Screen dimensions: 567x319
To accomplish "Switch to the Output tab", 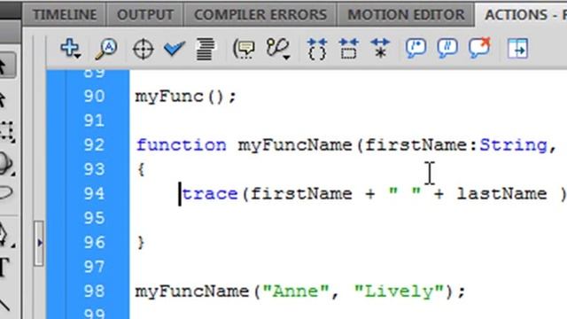I will tap(145, 15).
